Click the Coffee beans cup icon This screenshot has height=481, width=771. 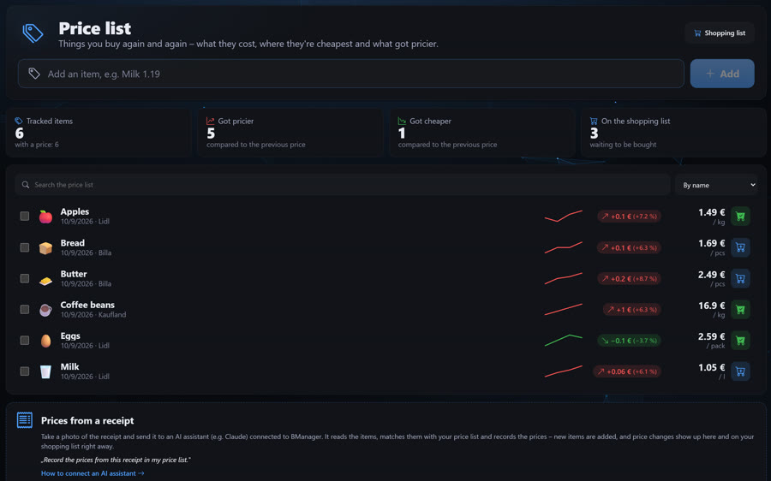45,310
